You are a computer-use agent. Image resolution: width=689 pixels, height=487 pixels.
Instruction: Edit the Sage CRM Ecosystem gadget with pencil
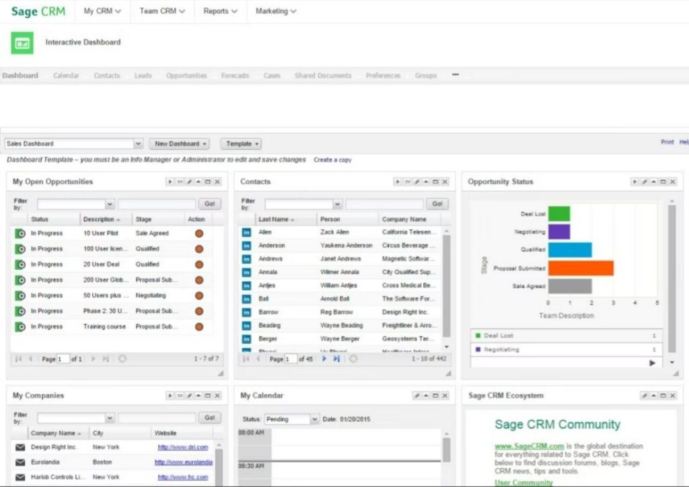(644, 396)
